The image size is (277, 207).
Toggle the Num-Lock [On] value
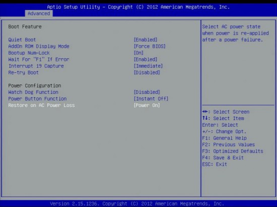point(138,53)
